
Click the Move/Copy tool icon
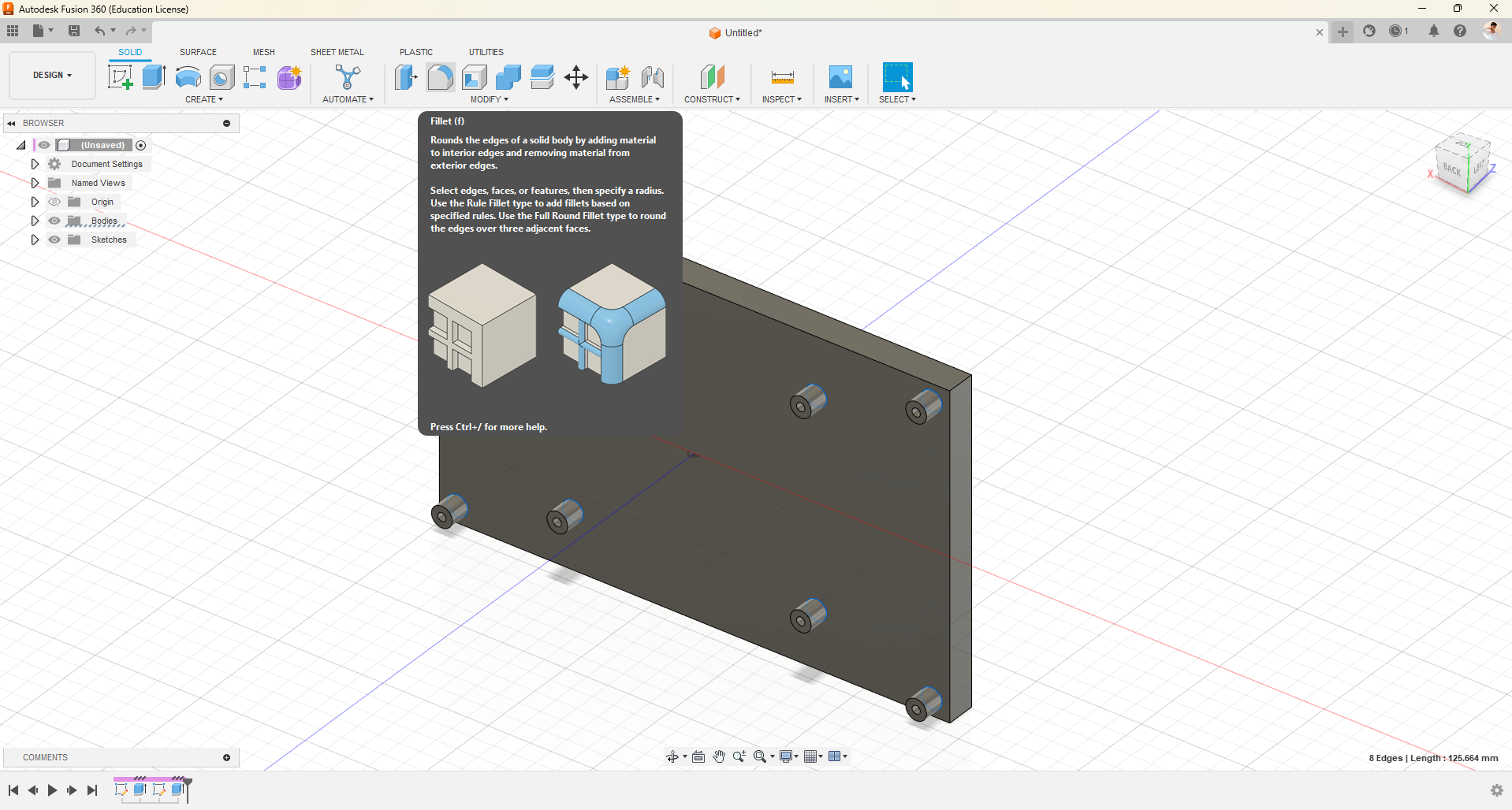tap(576, 77)
